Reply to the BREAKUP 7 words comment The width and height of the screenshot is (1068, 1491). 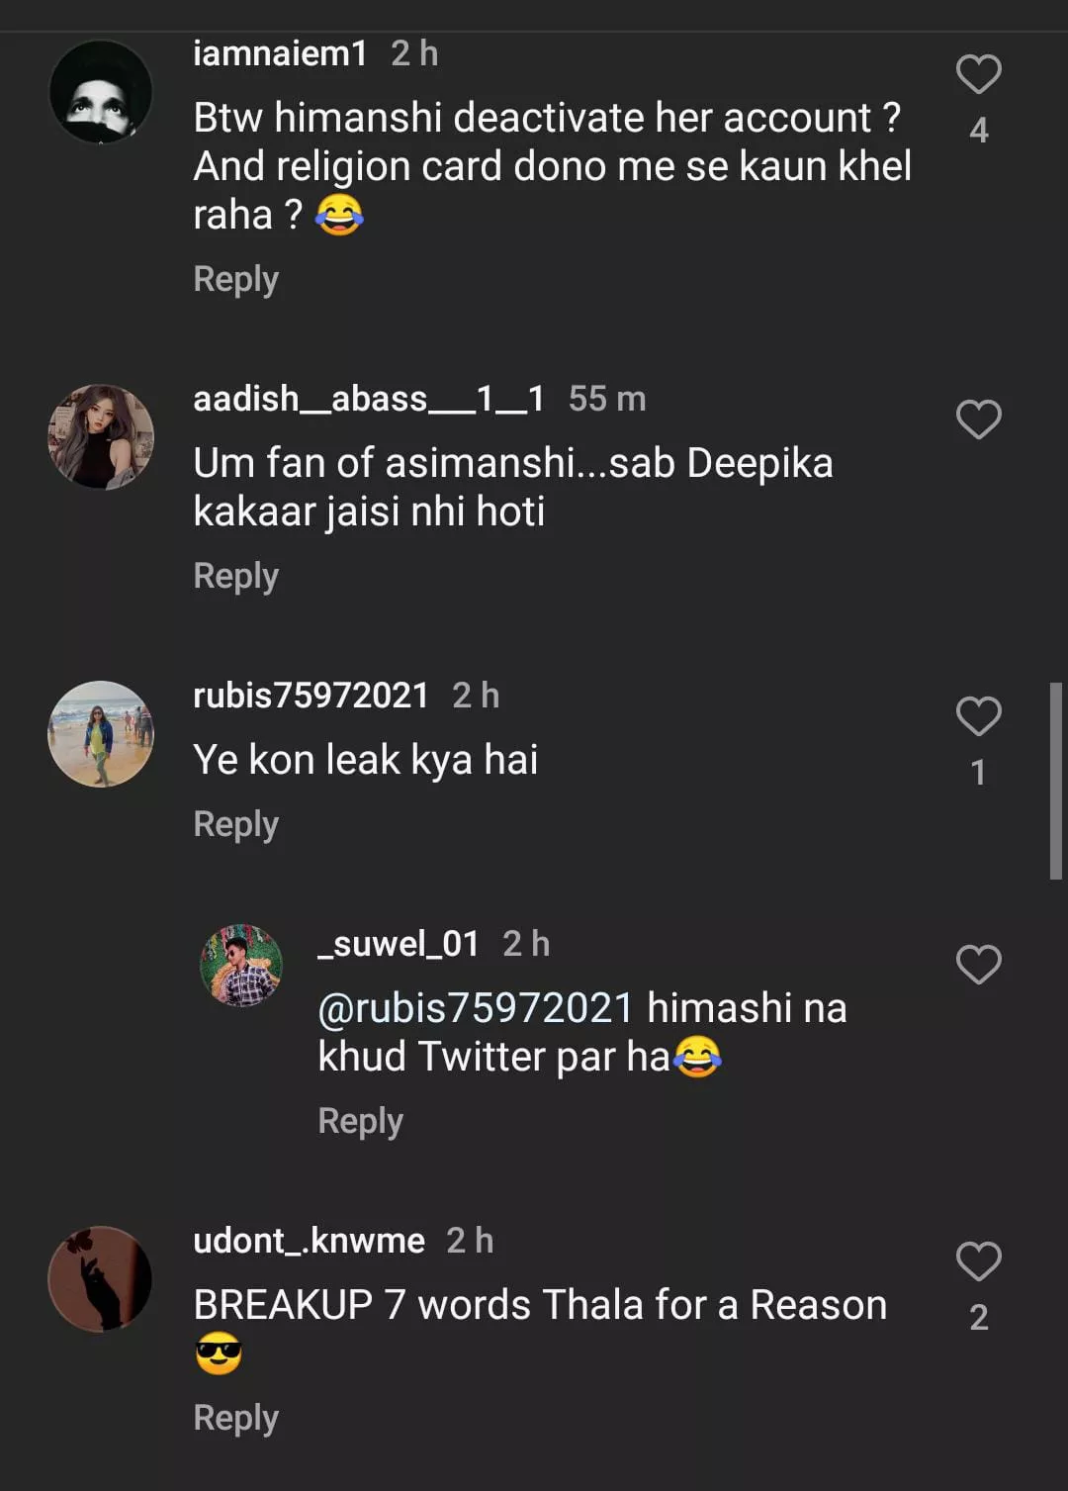235,1418
